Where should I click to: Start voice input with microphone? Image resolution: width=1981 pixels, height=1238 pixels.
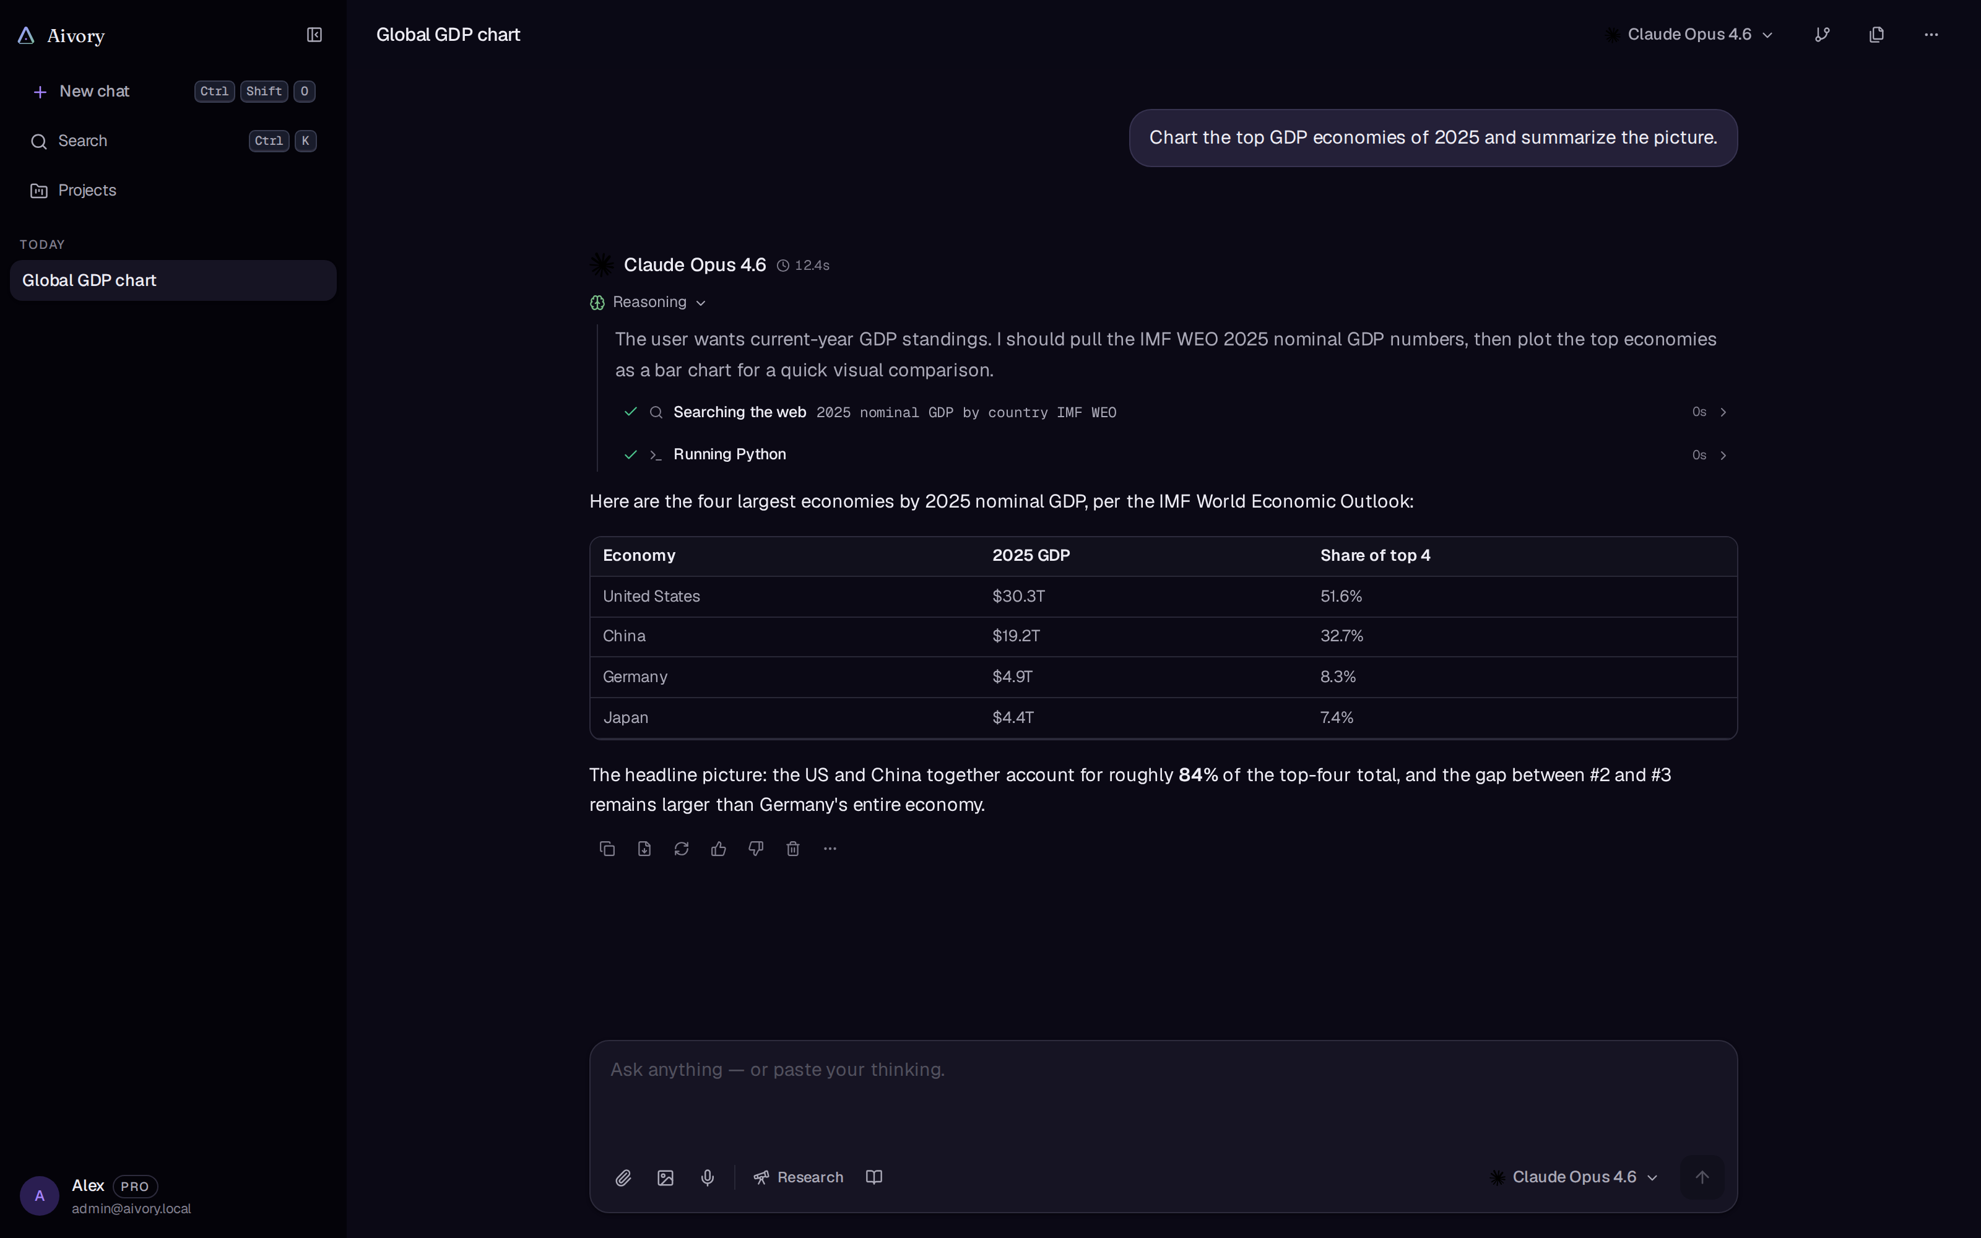[708, 1177]
